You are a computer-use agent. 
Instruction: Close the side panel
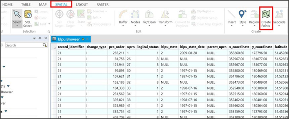click(46, 38)
